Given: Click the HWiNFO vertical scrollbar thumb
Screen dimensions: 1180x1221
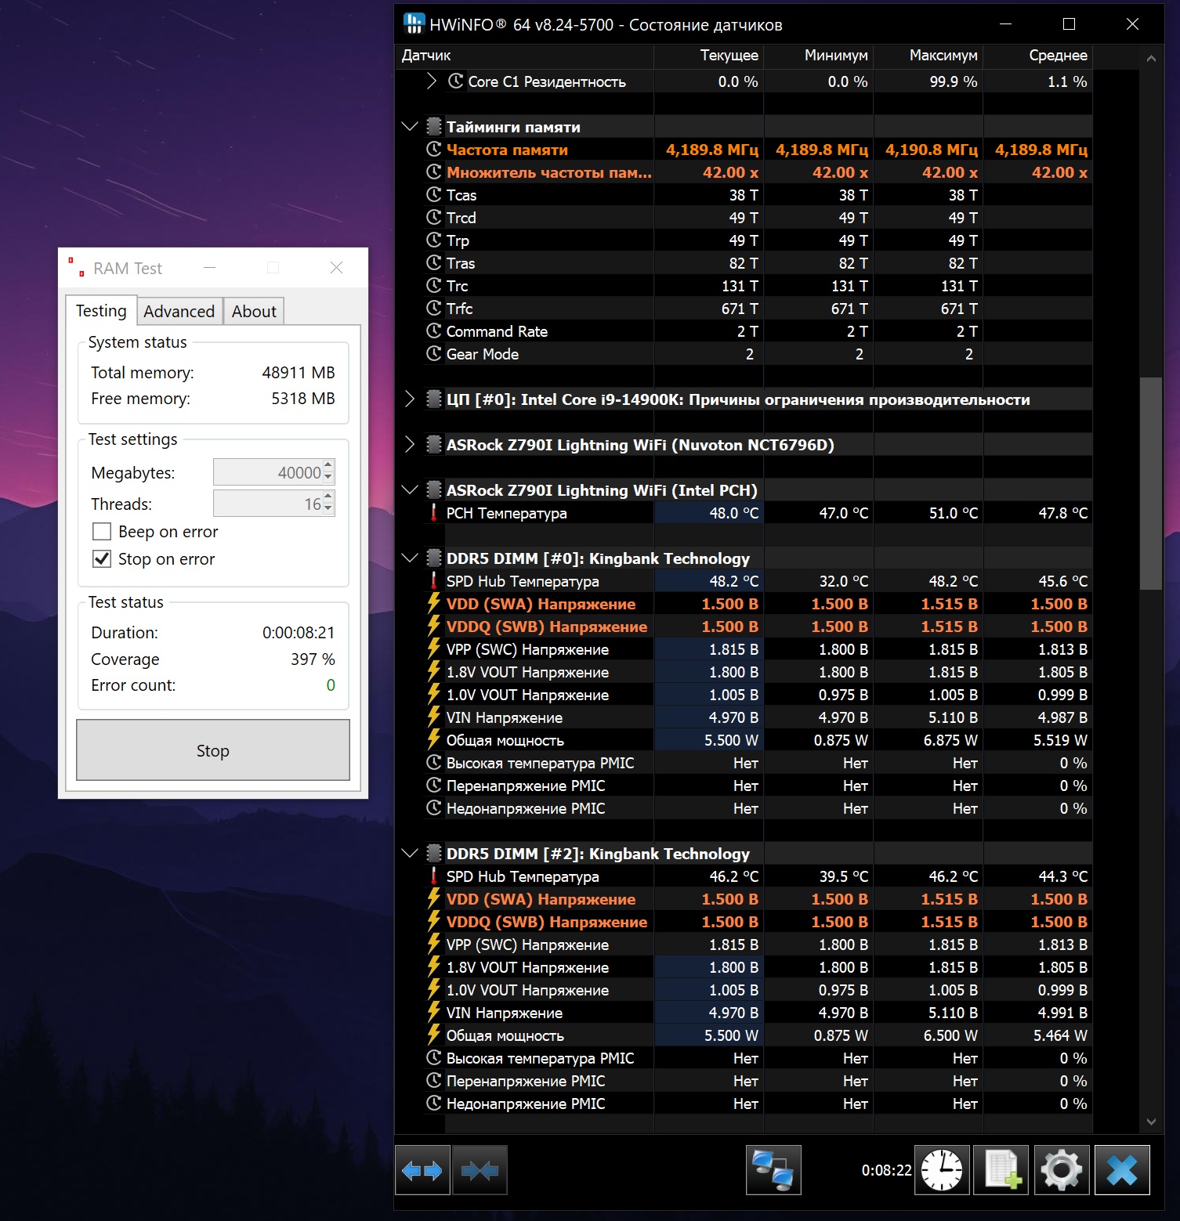Looking at the screenshot, I should pos(1150,483).
